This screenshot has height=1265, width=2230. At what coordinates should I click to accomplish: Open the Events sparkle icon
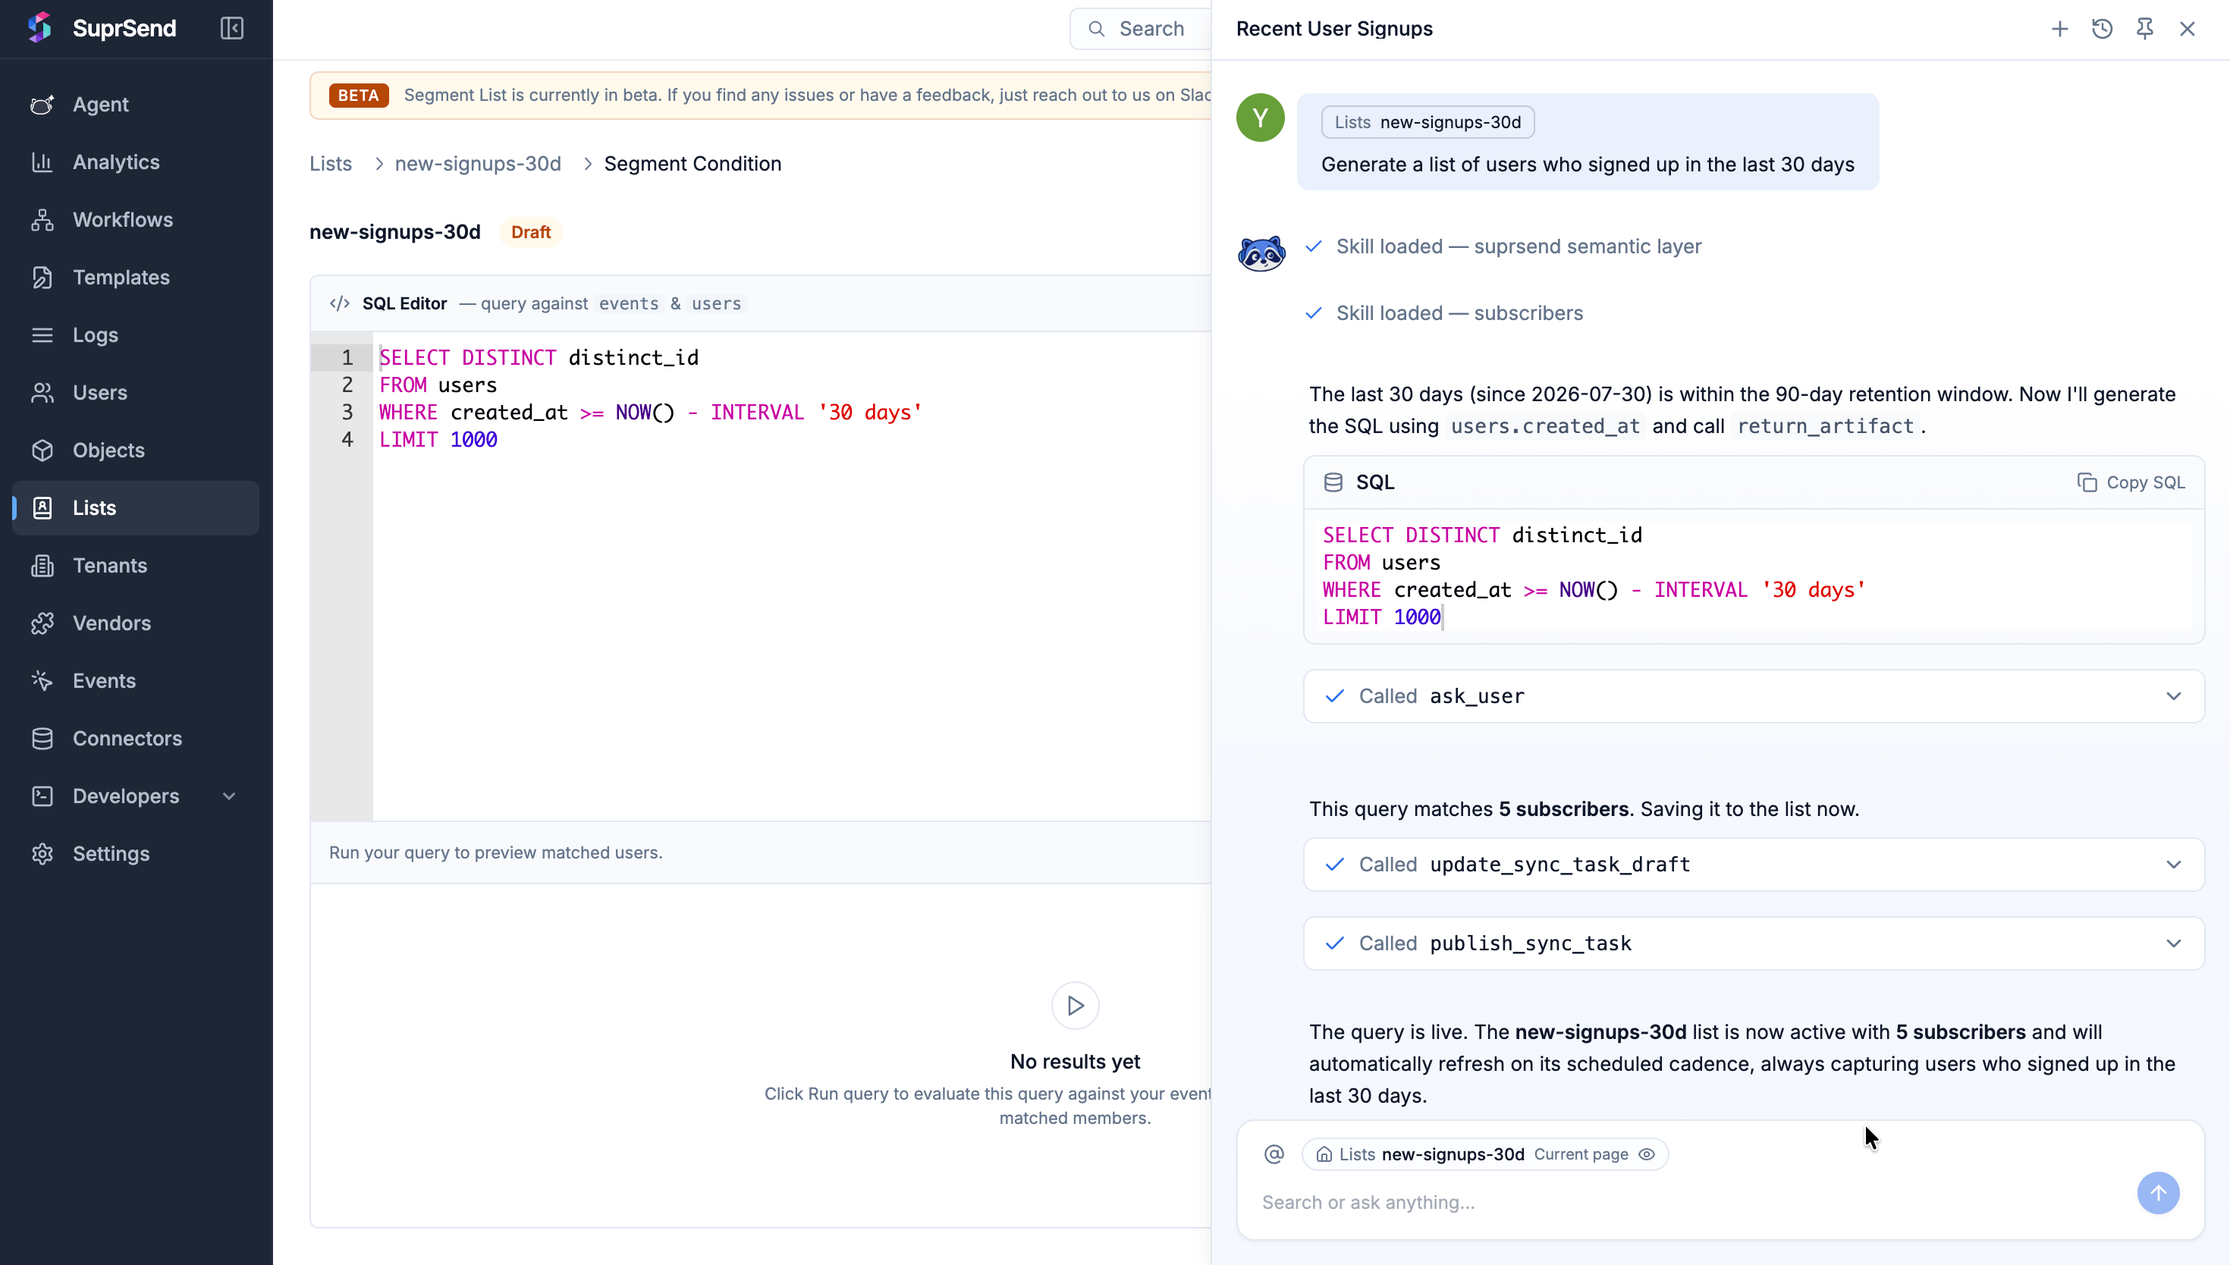[x=42, y=680]
